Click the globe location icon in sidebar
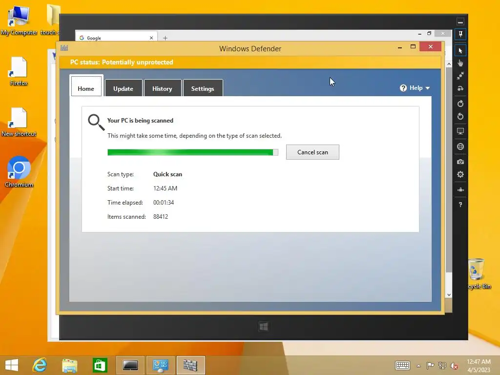Image resolution: width=500 pixels, height=375 pixels. pyautogui.click(x=460, y=146)
